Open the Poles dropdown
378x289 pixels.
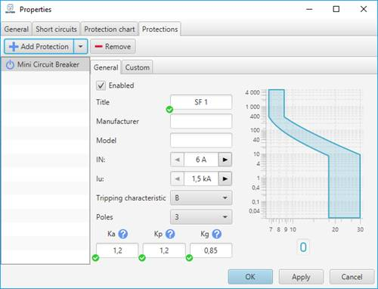[201, 217]
